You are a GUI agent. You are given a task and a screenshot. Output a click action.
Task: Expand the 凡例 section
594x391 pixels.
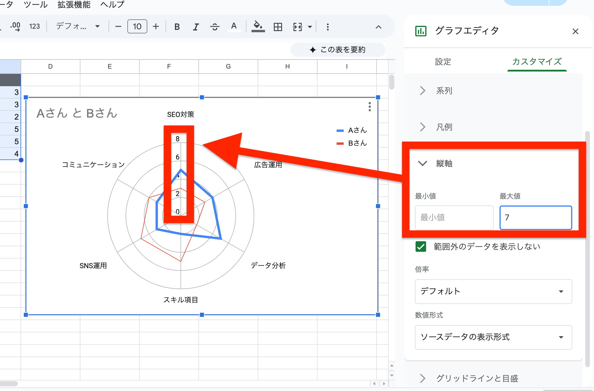click(444, 127)
